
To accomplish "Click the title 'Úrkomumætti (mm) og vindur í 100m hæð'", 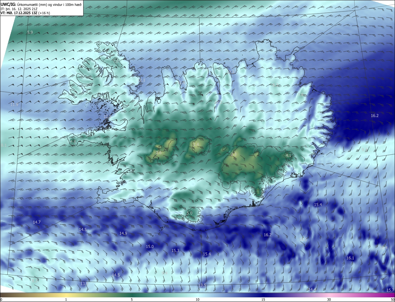I will 50,4.
